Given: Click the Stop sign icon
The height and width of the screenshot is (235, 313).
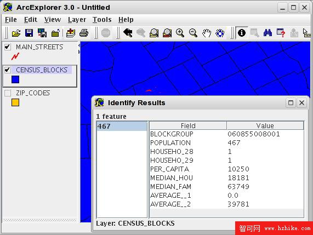Looking at the screenshot, I should click(x=106, y=33).
